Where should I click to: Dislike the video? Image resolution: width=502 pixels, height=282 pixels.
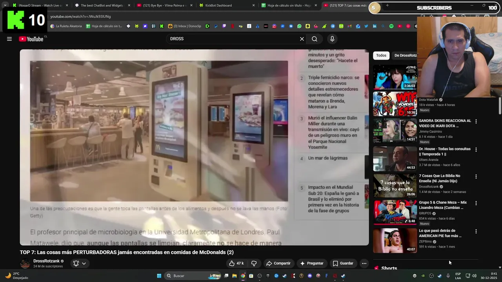tap(254, 263)
